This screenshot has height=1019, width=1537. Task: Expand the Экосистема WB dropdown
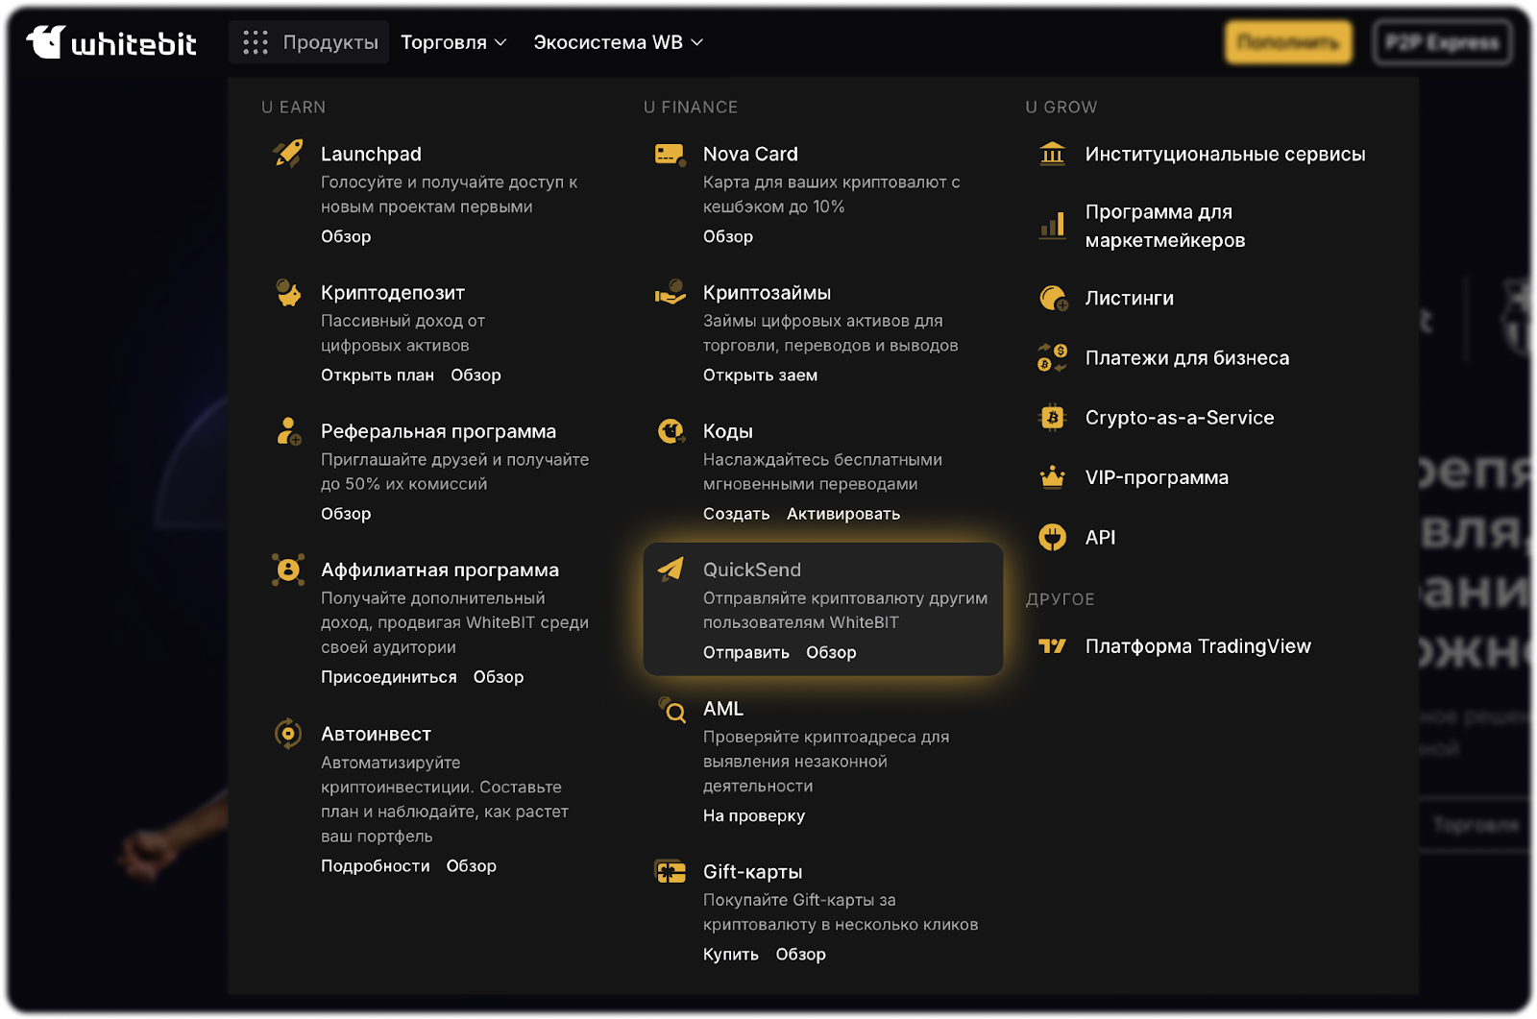pyautogui.click(x=618, y=42)
